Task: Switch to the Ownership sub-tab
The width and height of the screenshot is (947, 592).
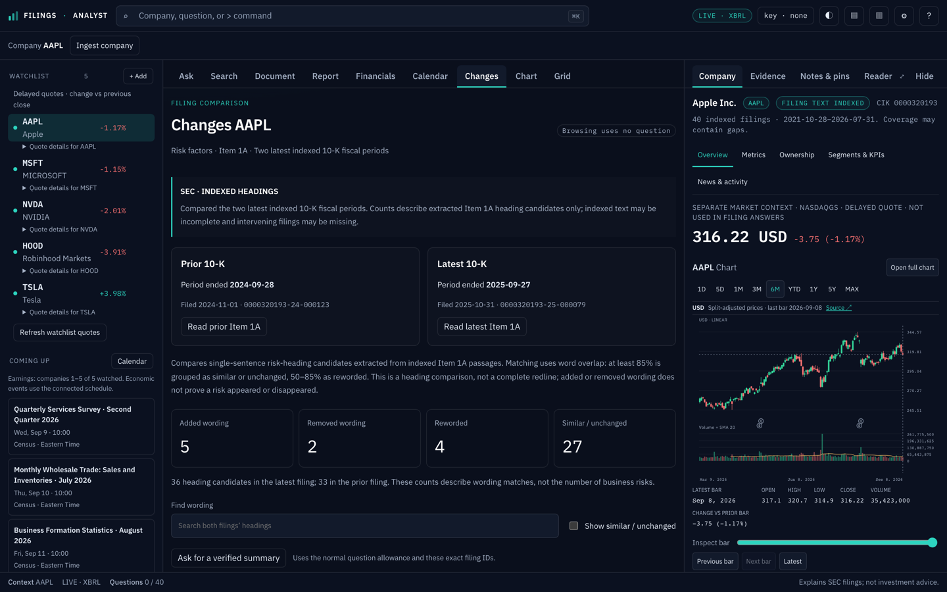Action: [796, 155]
